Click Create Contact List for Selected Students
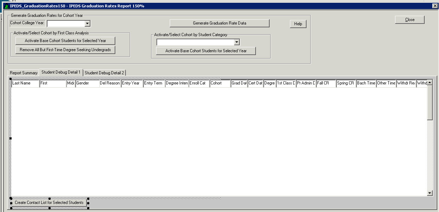Image resolution: width=439 pixels, height=212 pixels. tap(49, 203)
